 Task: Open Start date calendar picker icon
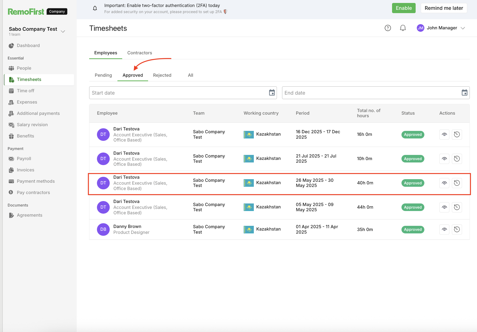[272, 93]
